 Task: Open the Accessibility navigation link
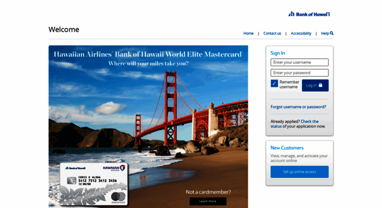301,33
